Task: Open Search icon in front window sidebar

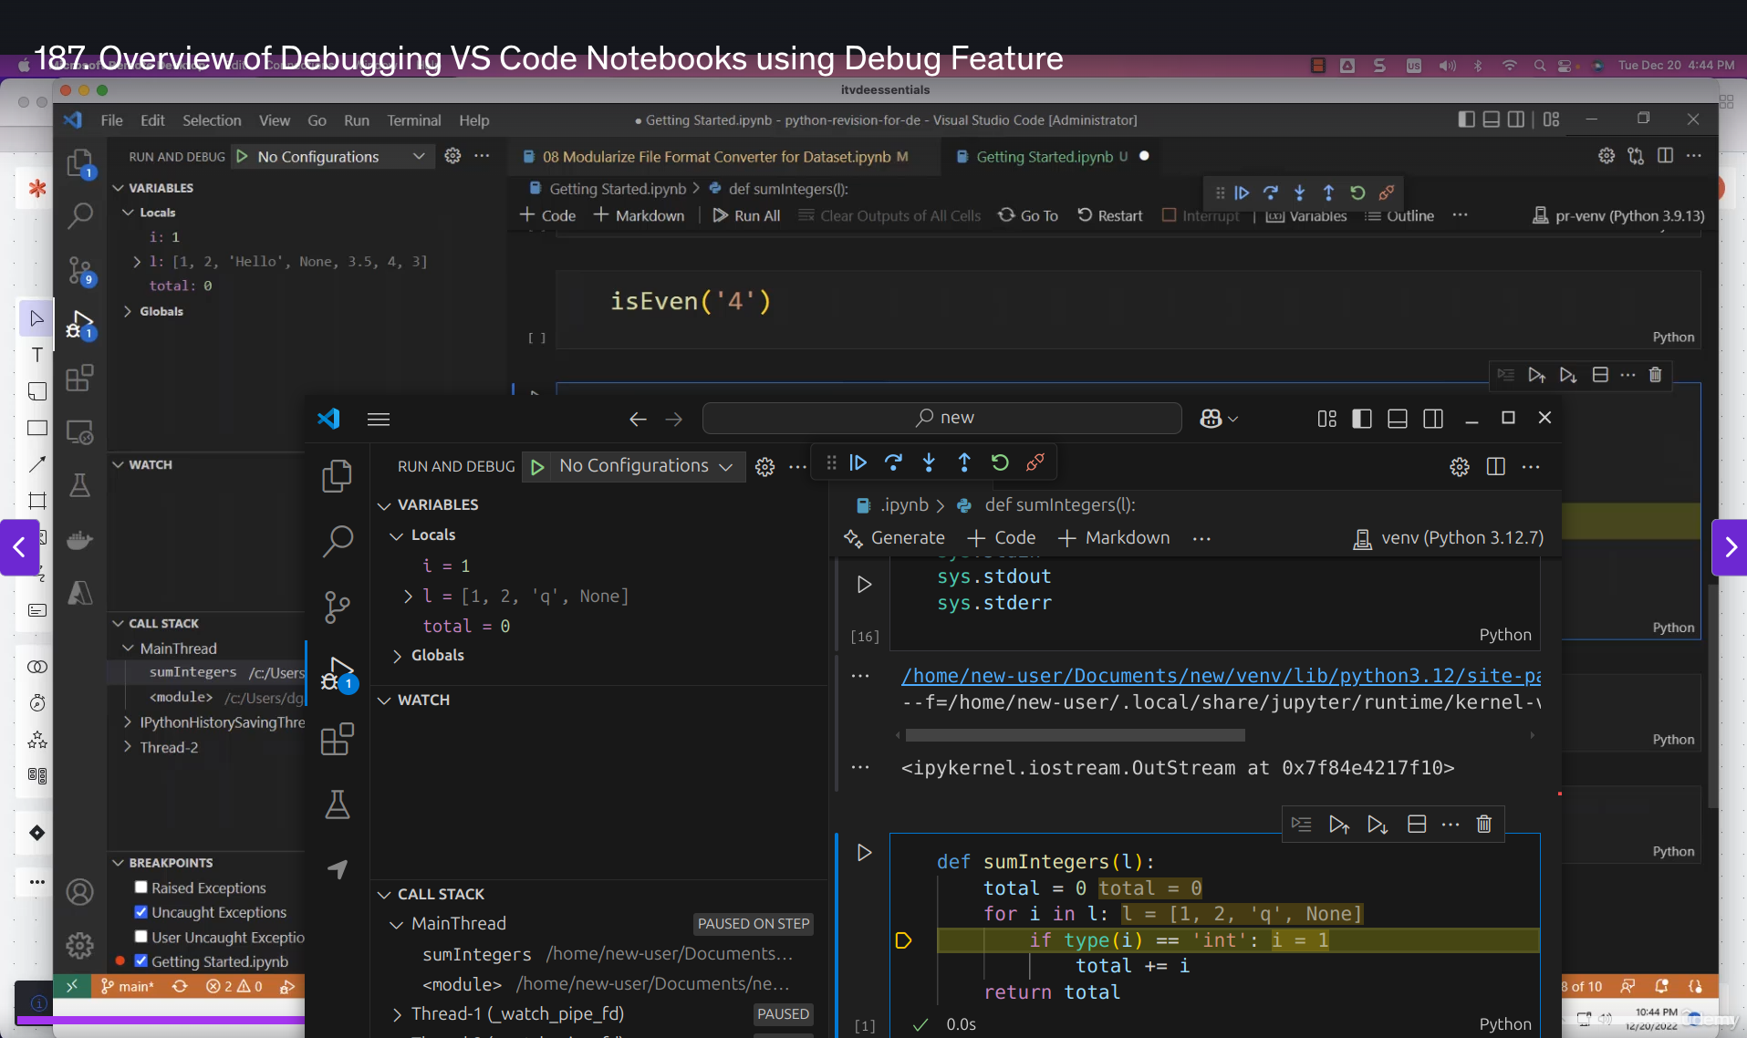Action: pyautogui.click(x=338, y=541)
